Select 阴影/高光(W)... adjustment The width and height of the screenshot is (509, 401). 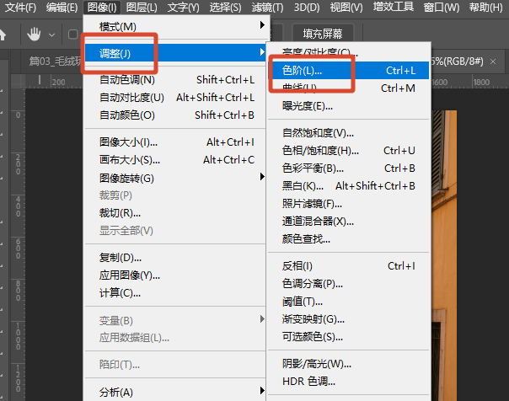[349, 364]
